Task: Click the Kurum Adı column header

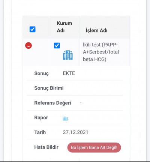Action: pyautogui.click(x=64, y=27)
